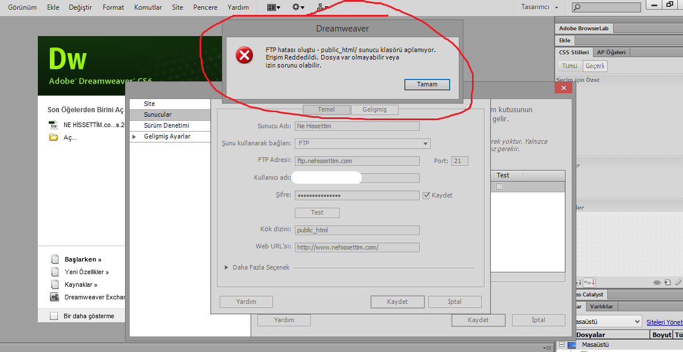Click the FTP Adresi input field
Viewport: 683px width, 352px height.
click(357, 161)
